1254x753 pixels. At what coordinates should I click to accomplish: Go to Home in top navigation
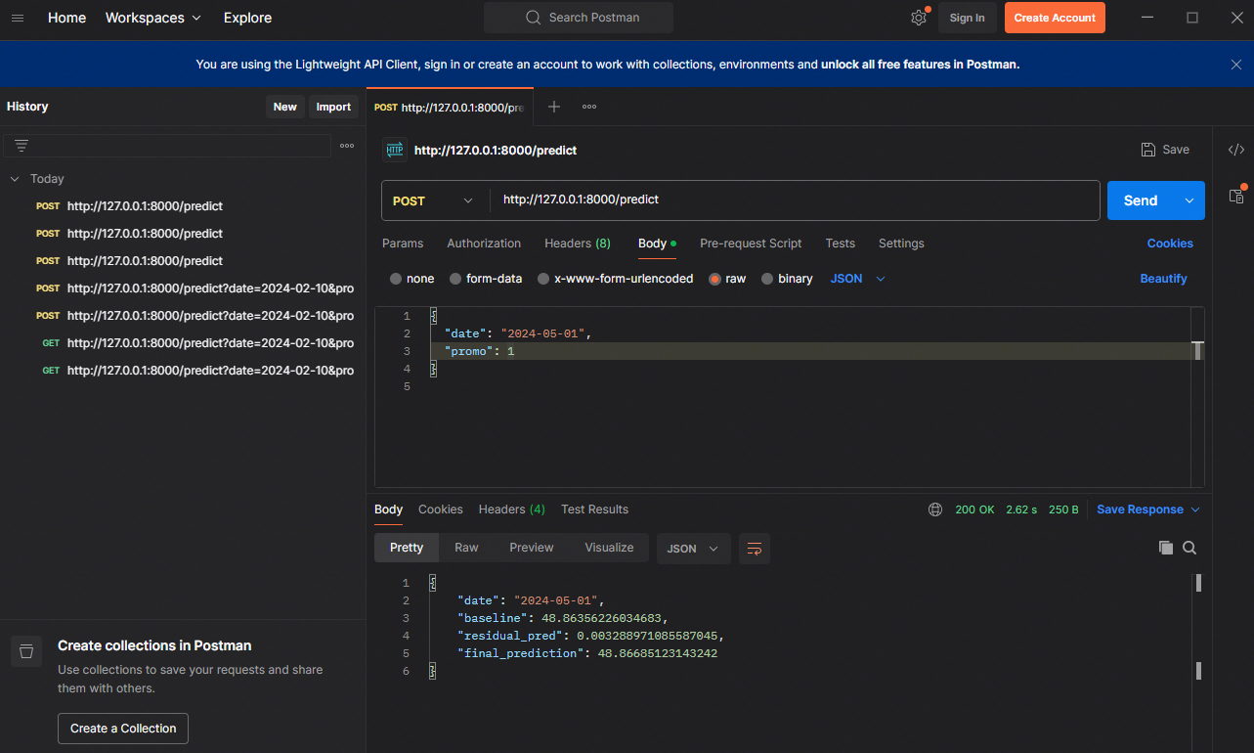(x=66, y=18)
